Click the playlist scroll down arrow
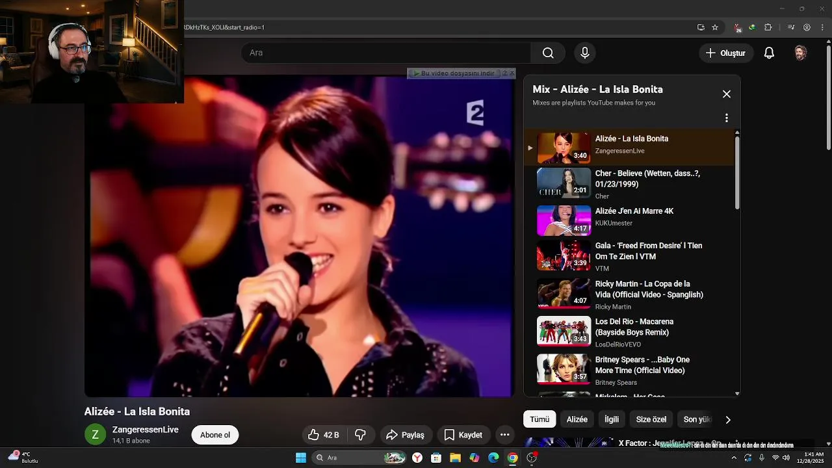Screen dimensions: 832x468 tap(737, 393)
